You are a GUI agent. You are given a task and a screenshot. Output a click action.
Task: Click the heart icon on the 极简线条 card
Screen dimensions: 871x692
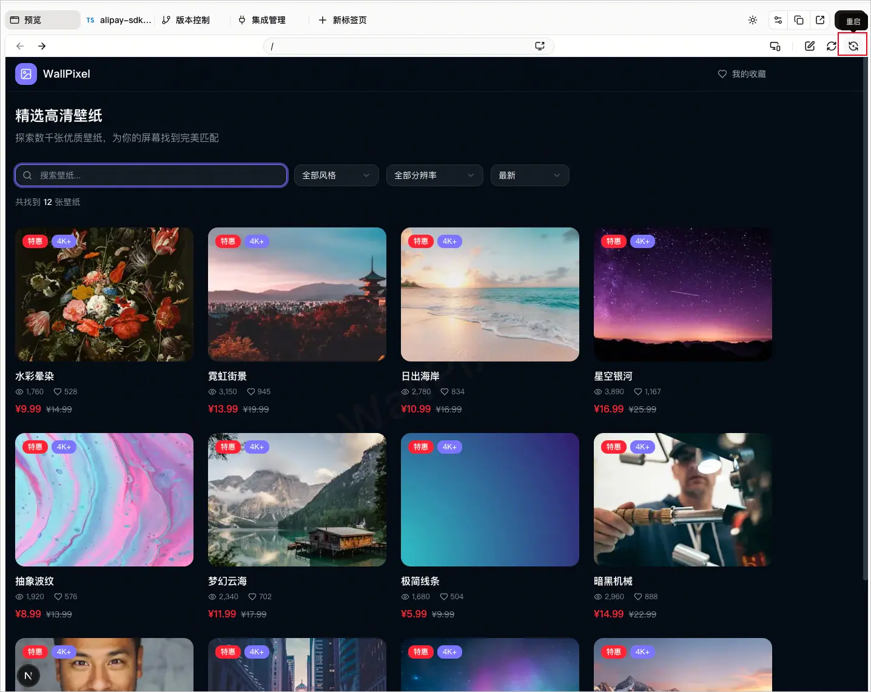click(x=444, y=597)
